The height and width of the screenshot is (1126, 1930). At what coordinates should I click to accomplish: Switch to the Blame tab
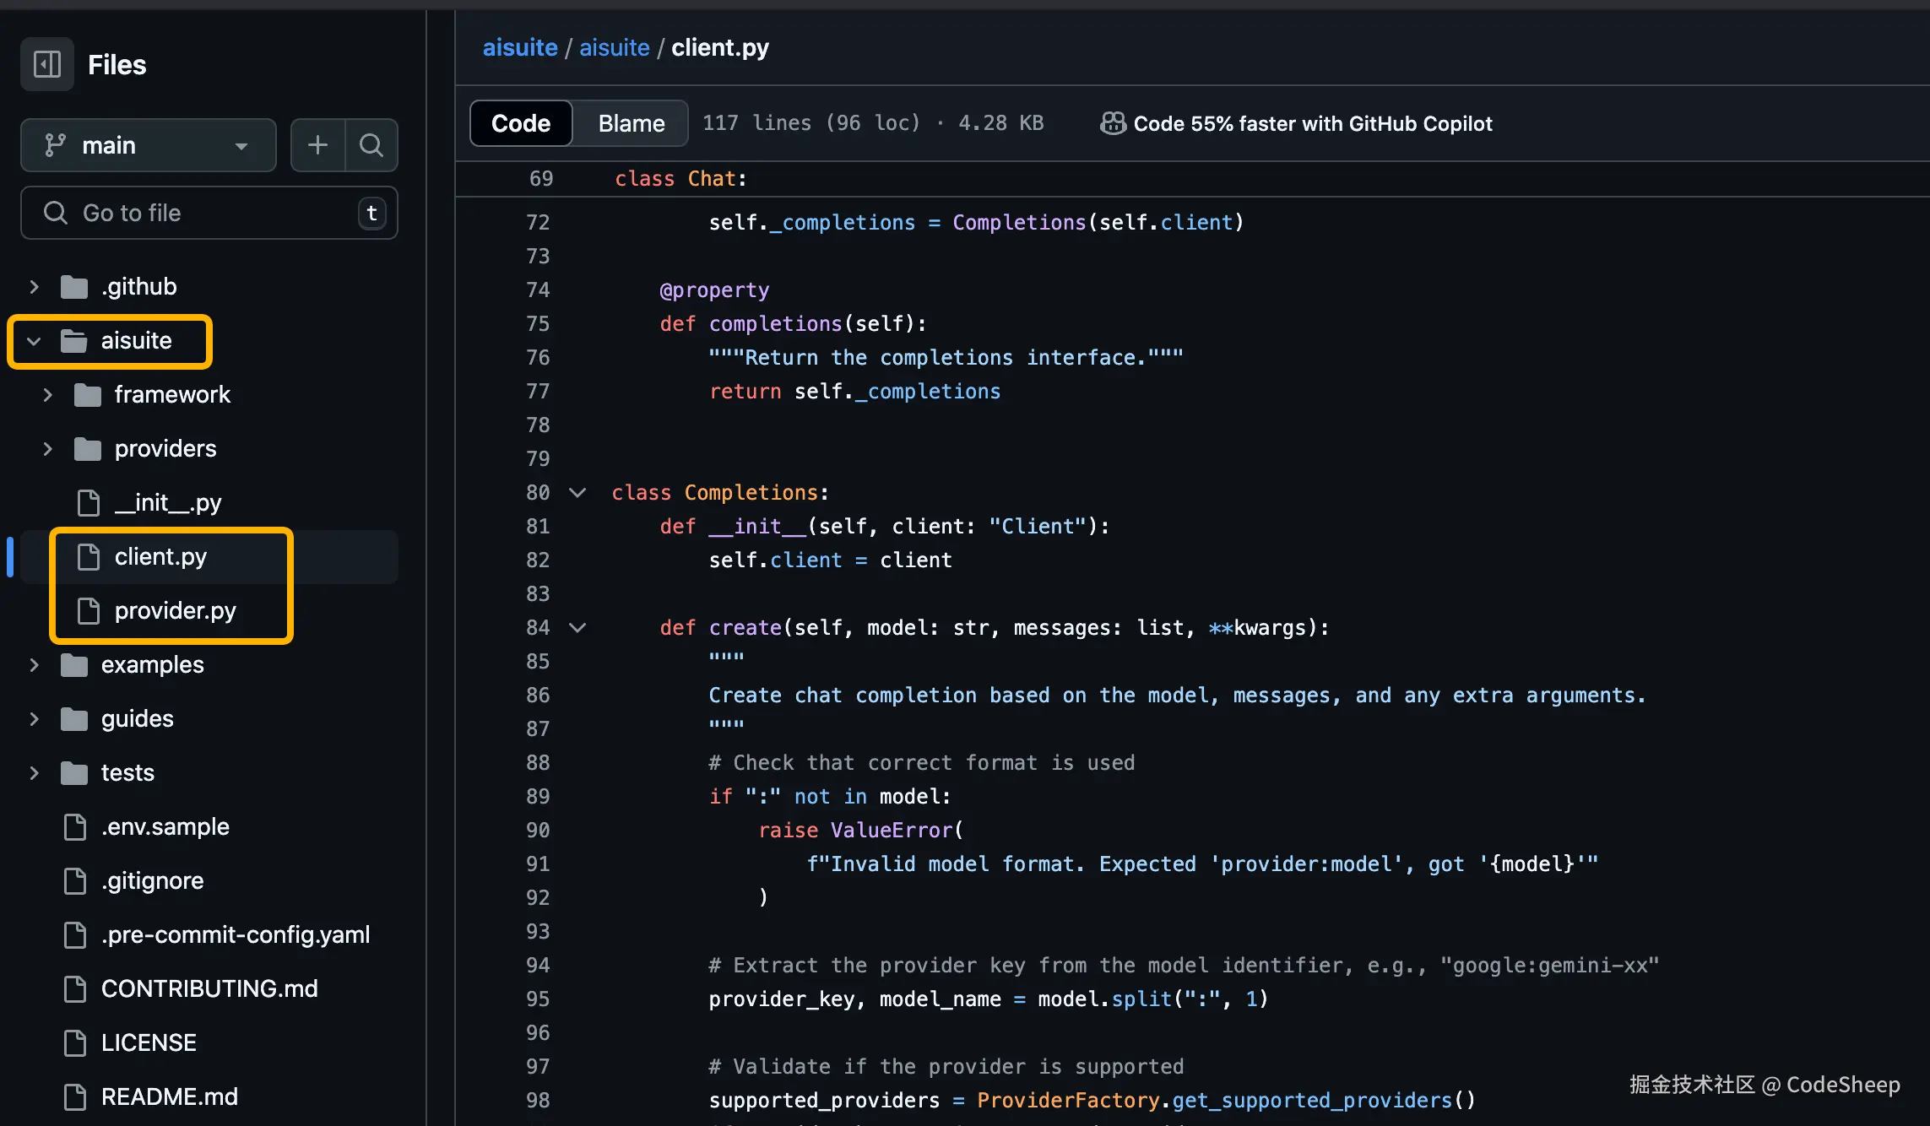631,123
